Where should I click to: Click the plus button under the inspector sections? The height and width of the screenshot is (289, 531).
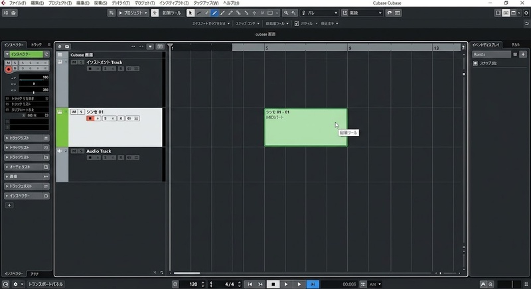tap(9, 205)
